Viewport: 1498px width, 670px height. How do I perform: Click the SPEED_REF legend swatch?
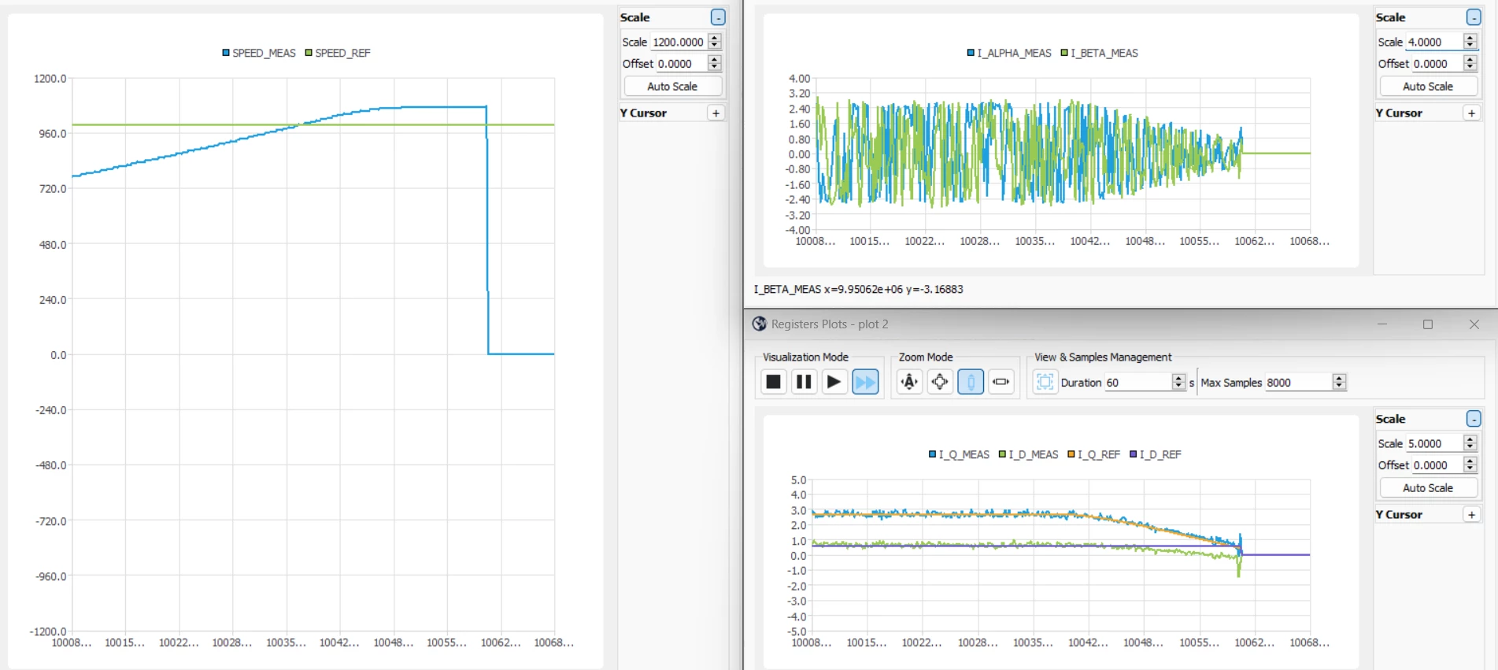[x=309, y=53]
